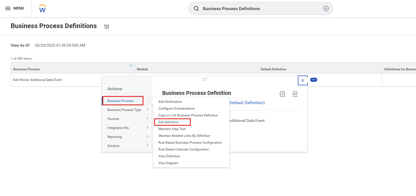Choose Maintain Related Links By Definition

[184, 136]
